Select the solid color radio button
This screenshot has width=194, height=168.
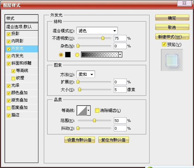pos(61,54)
